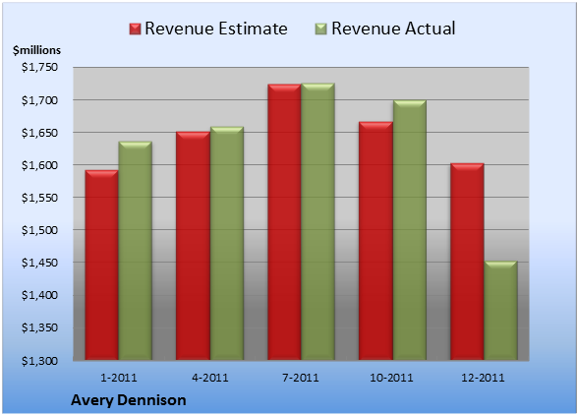The width and height of the screenshot is (578, 415).
Task: Select the green actual bar for 7-2011
Action: pyautogui.click(x=318, y=221)
